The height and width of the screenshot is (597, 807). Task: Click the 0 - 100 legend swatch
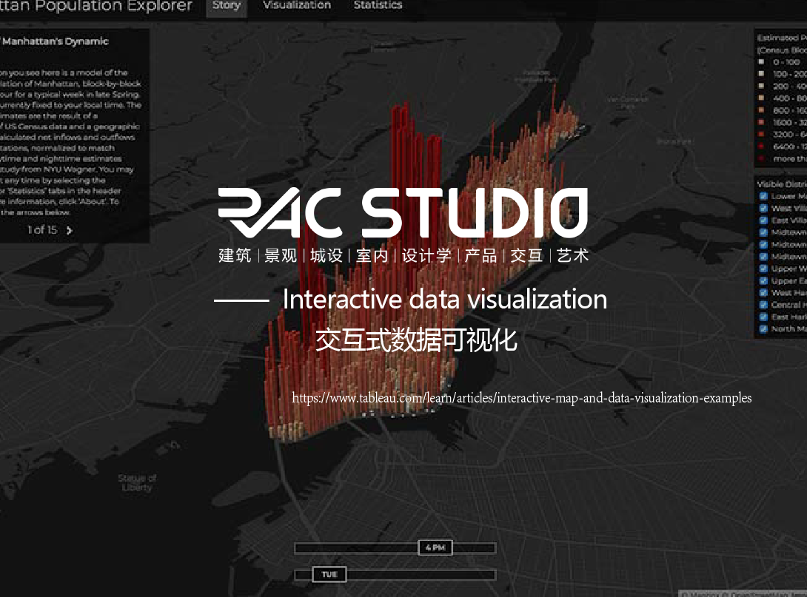761,61
